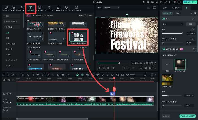Click the preview volume speaker icon
Screen dimensions: 198x120
(x=150, y=68)
